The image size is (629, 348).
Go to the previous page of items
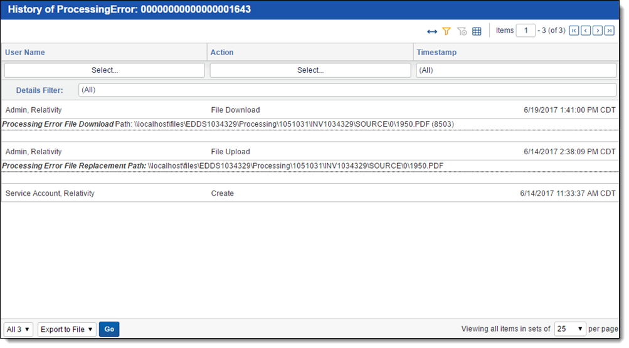(586, 31)
